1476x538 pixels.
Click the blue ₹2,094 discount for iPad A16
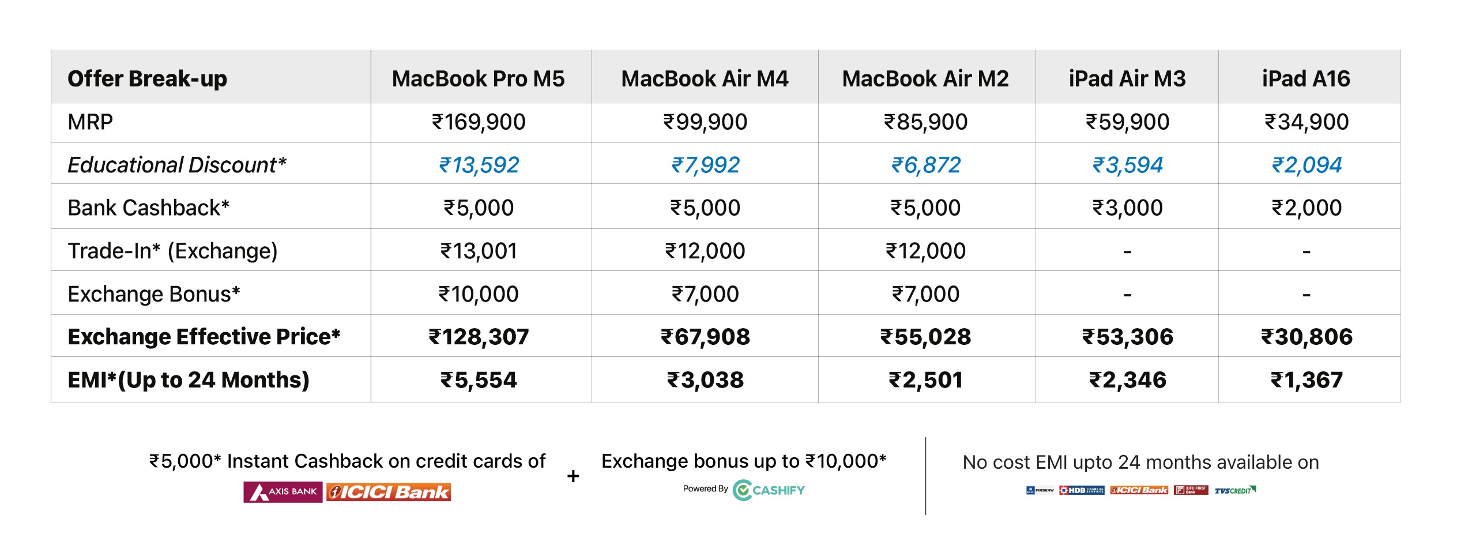[x=1306, y=165]
